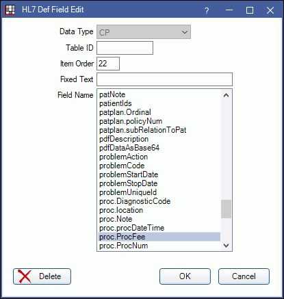
Task: Click the list scroll down arrow
Action: (226, 246)
